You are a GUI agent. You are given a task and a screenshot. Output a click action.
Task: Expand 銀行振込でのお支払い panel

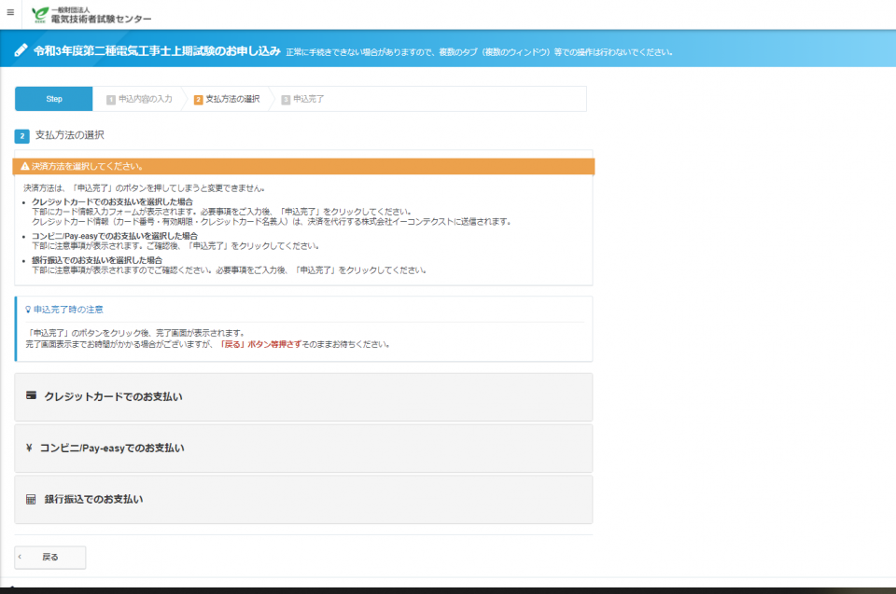click(x=303, y=500)
